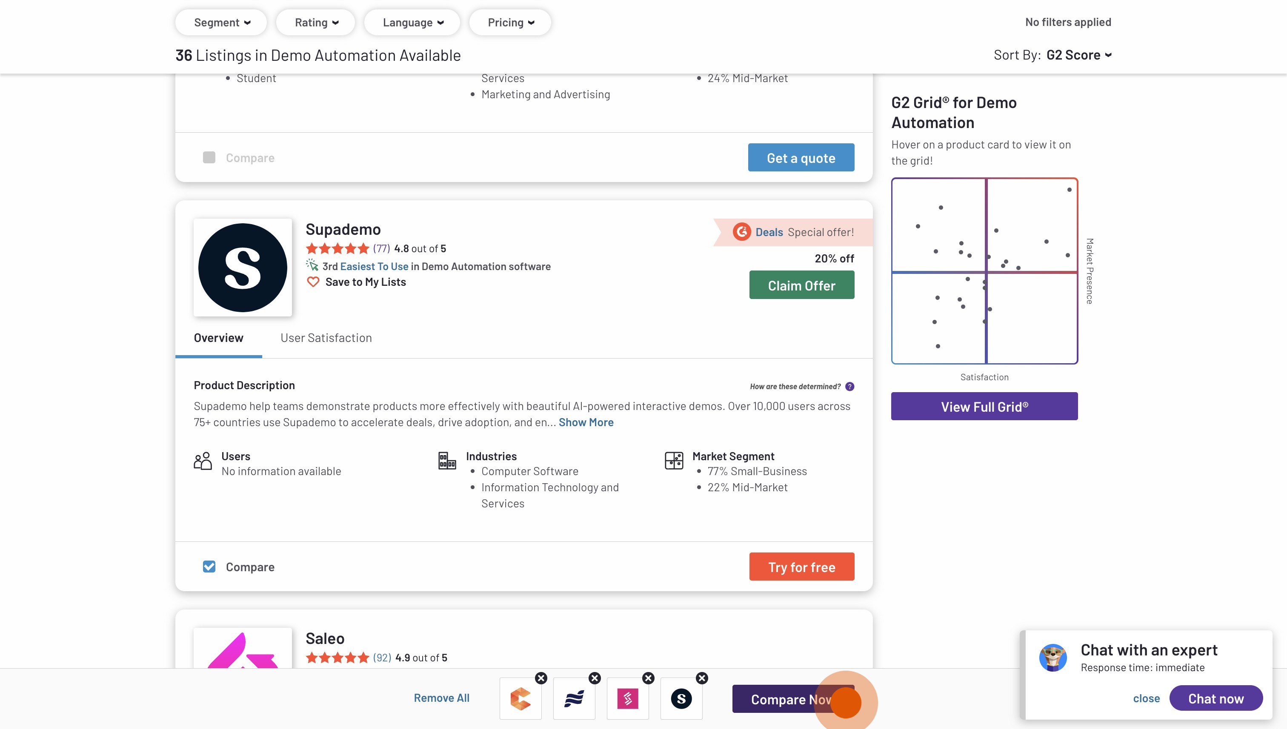Click the blue wave product icon in tray
Viewport: 1287px width, 729px height.
[x=574, y=698]
